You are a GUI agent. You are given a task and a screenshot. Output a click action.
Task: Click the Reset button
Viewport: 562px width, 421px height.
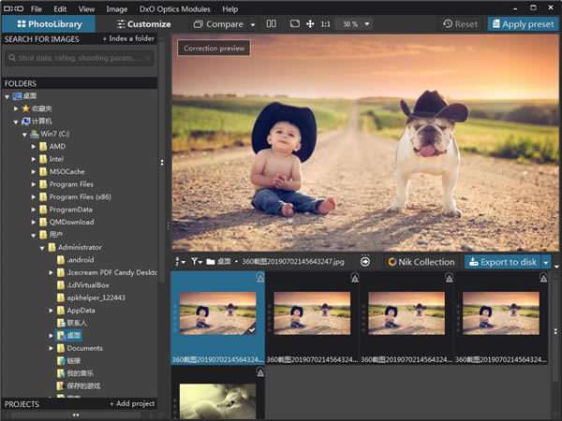[x=460, y=24]
